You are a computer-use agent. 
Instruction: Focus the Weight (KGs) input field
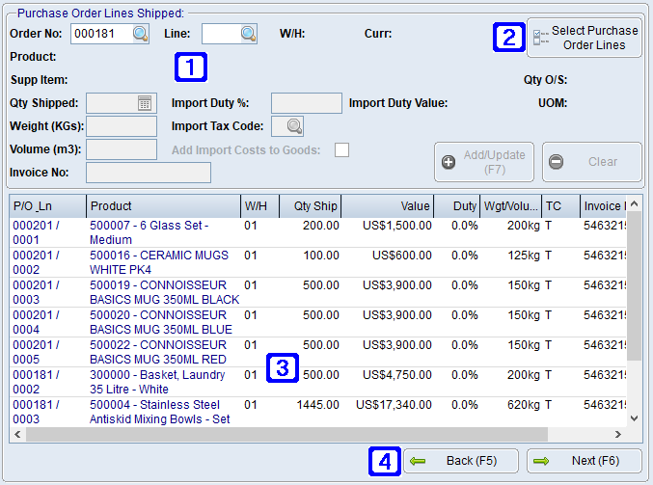(x=122, y=126)
